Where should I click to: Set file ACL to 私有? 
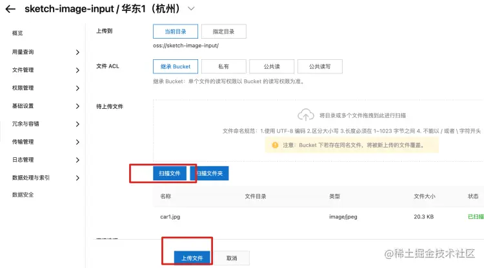coord(224,66)
